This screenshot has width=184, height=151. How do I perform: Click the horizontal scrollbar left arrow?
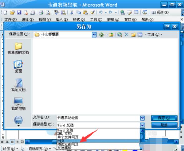click(27, 142)
